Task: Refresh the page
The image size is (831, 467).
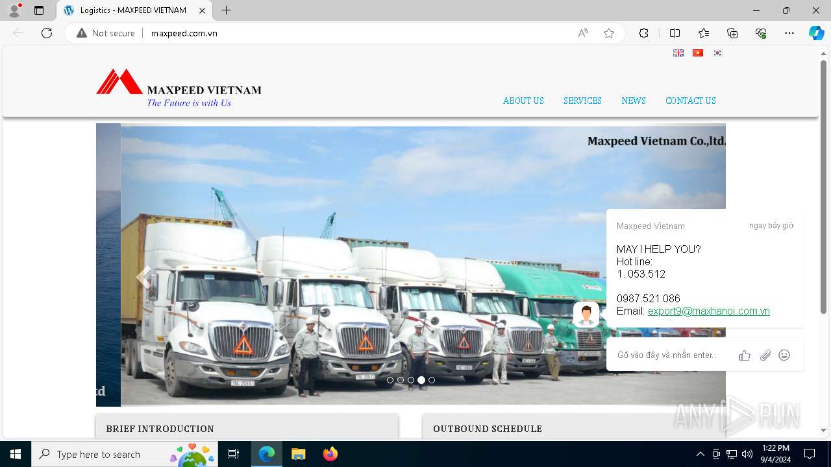Action: click(x=47, y=33)
